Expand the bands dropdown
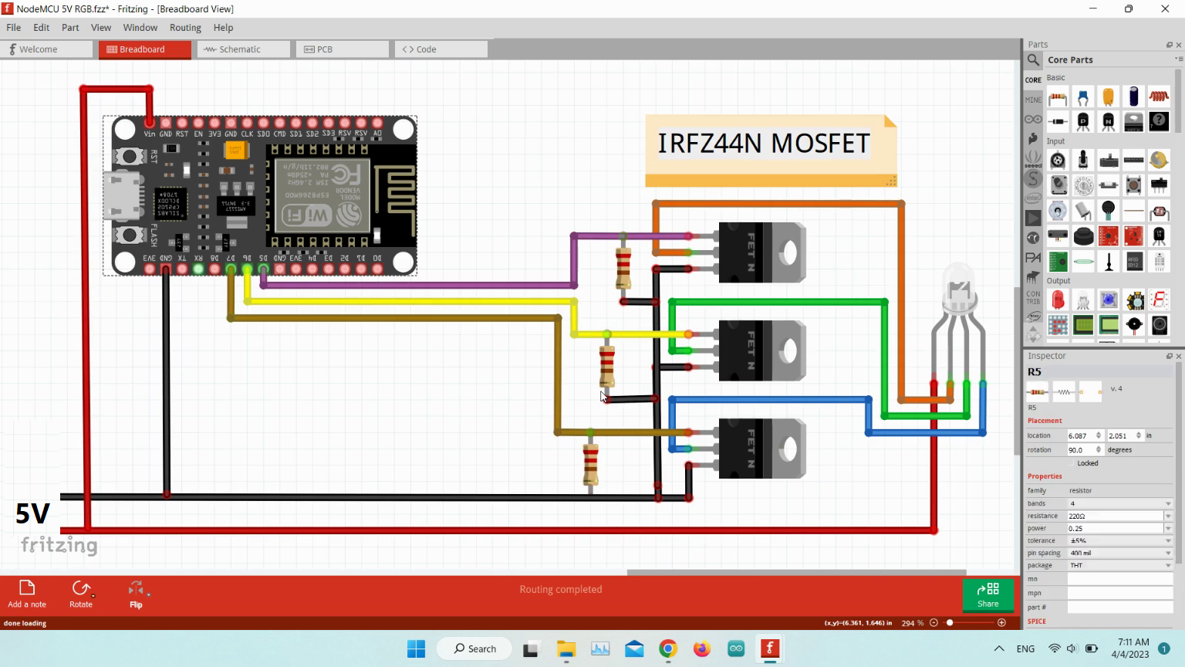This screenshot has width=1185, height=667. [1119, 503]
